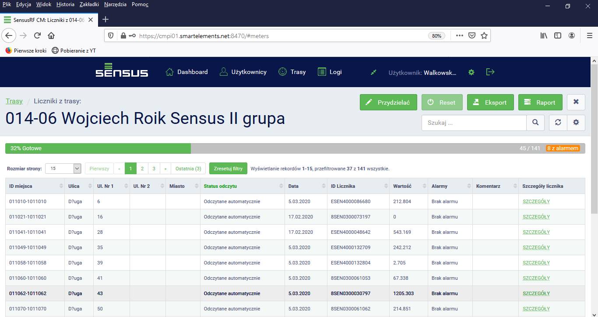Sort by ID Licznika column
The height and width of the screenshot is (317, 598).
359,186
